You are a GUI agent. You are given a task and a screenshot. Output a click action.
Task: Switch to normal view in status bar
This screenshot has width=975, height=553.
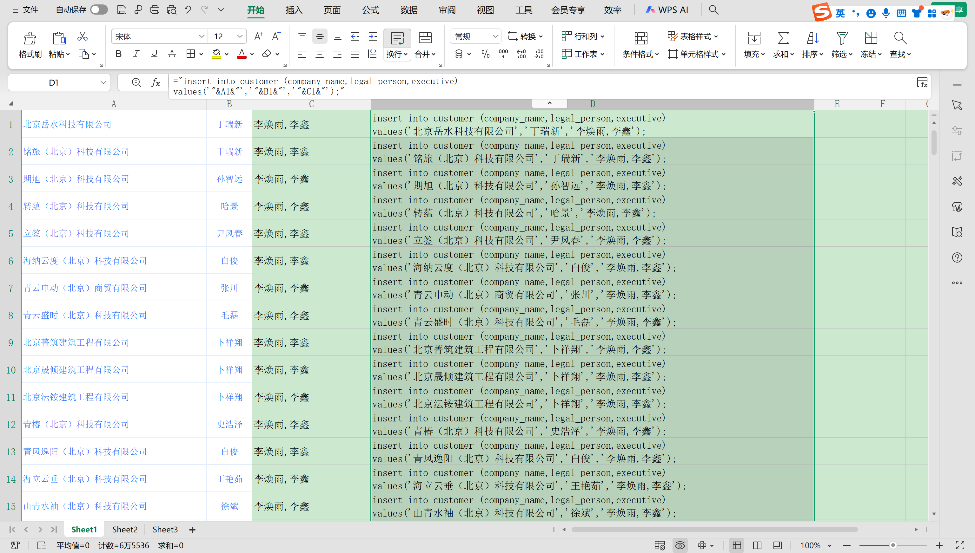click(x=737, y=546)
